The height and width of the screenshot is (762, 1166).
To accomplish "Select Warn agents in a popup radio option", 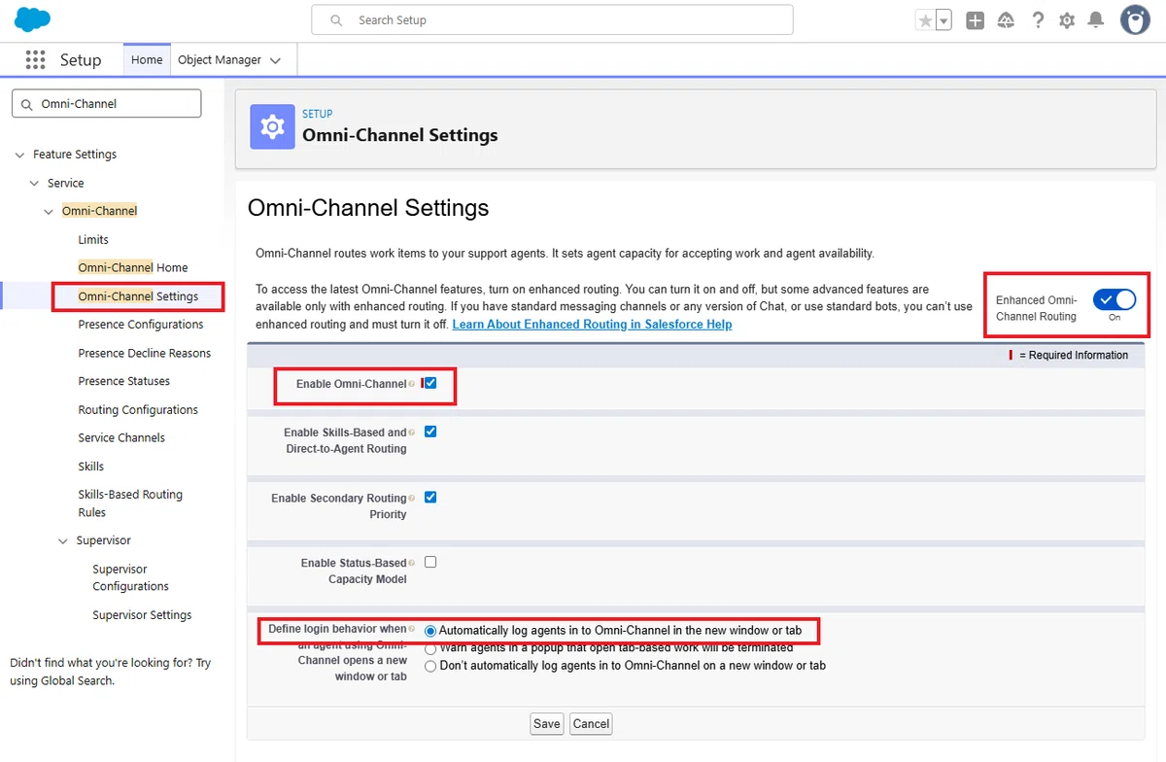I will pyautogui.click(x=430, y=648).
